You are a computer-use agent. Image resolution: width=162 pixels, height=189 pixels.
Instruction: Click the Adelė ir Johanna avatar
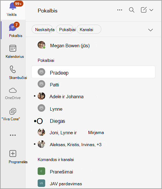pyautogui.click(x=41, y=96)
